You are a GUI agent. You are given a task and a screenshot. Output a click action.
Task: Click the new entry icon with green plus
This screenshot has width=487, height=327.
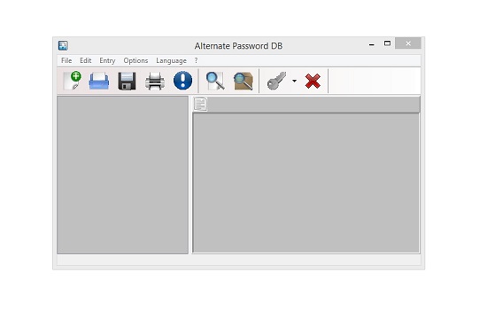click(x=72, y=81)
